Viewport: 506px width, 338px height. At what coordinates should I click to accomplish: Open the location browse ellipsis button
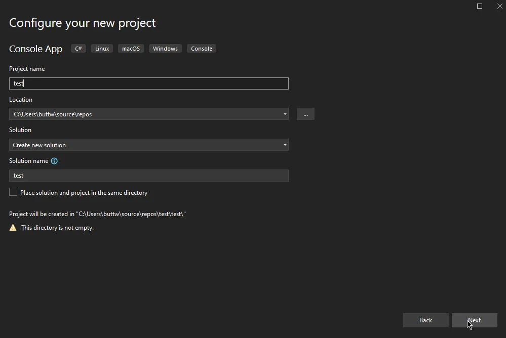point(305,114)
